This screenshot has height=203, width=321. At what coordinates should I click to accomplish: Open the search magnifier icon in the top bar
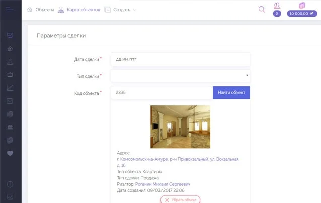(x=262, y=9)
